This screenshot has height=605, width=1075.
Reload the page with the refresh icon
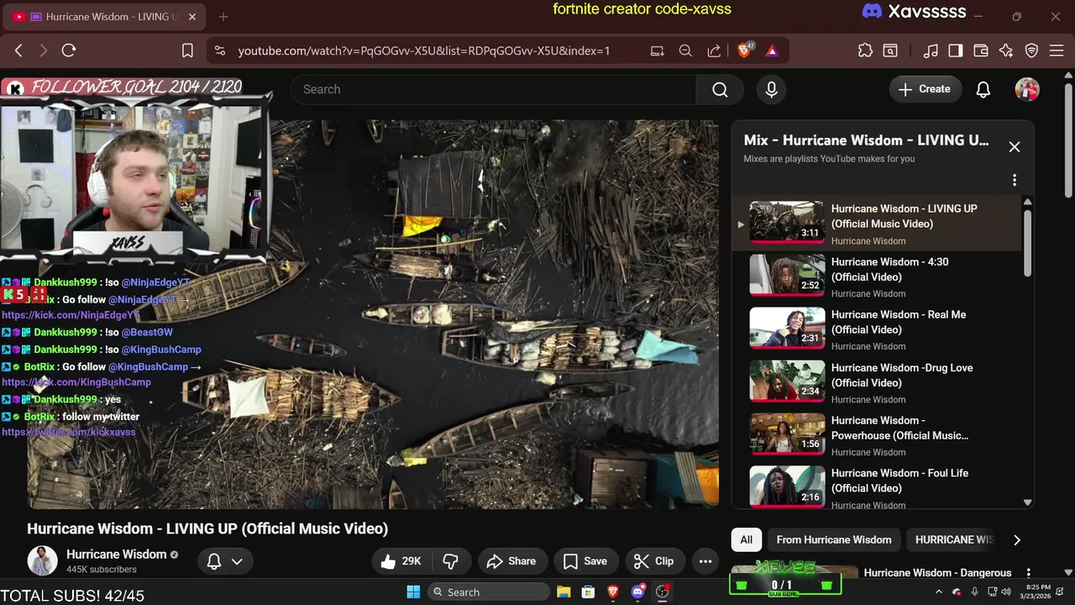[69, 50]
